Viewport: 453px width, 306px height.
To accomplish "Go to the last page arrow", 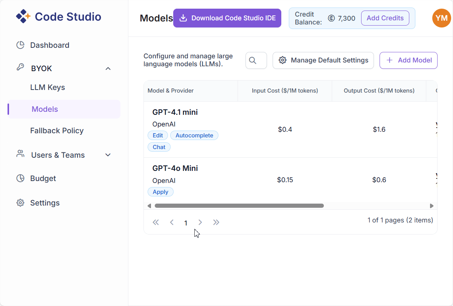I will (216, 222).
